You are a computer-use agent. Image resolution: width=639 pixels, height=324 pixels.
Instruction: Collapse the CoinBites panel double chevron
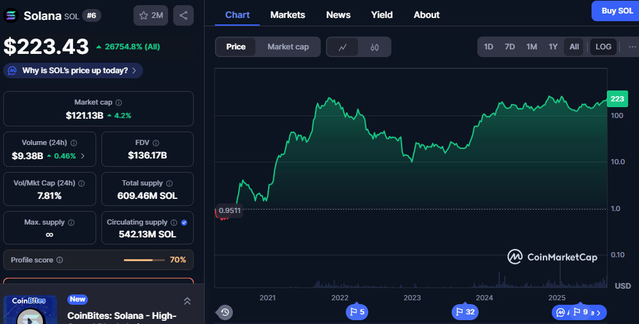click(x=187, y=301)
